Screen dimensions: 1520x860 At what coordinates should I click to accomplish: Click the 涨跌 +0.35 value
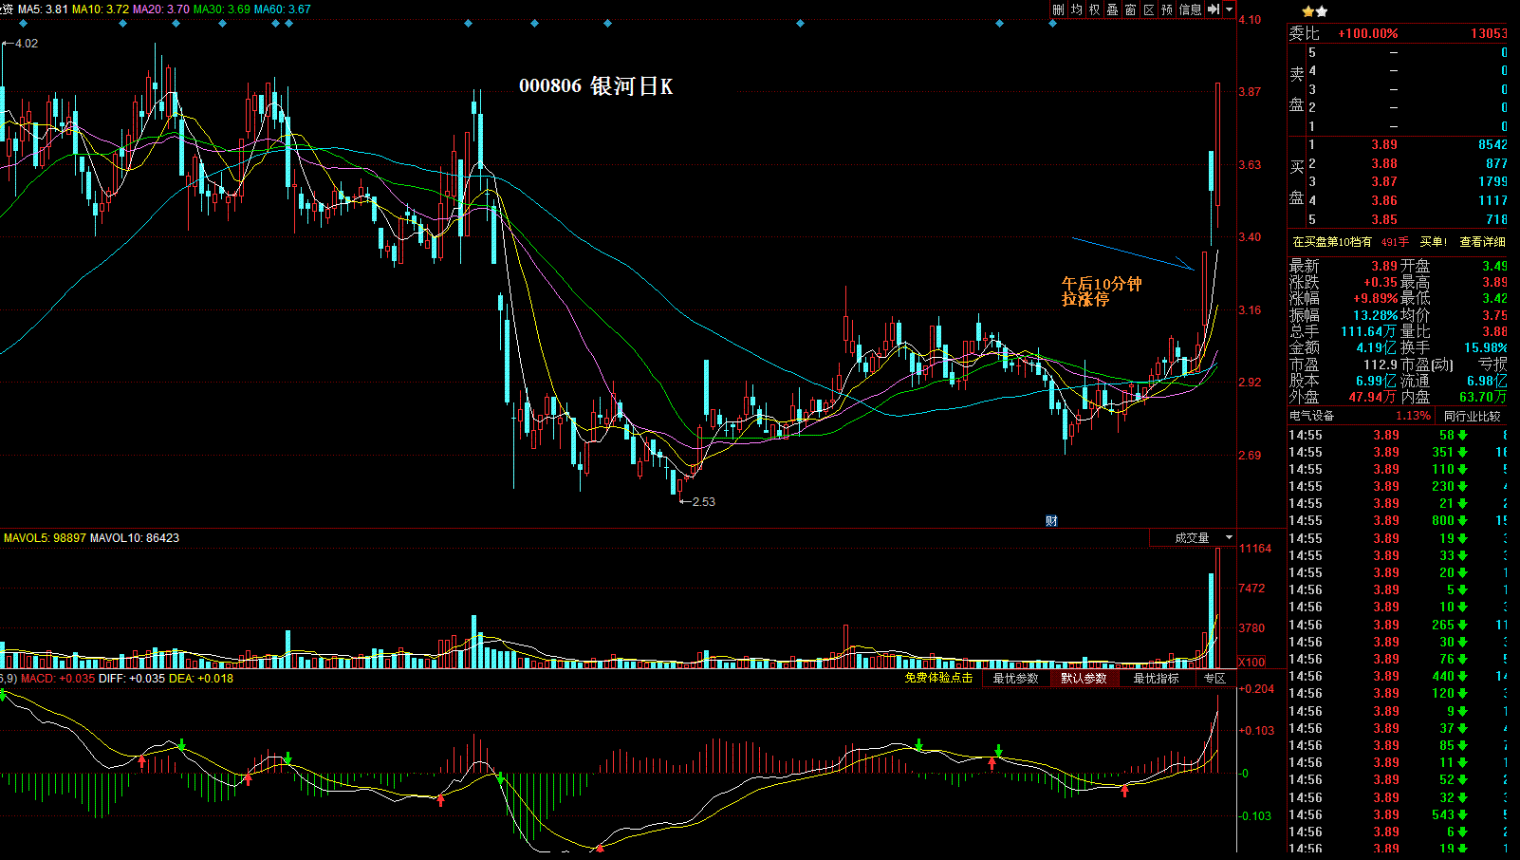point(1381,283)
